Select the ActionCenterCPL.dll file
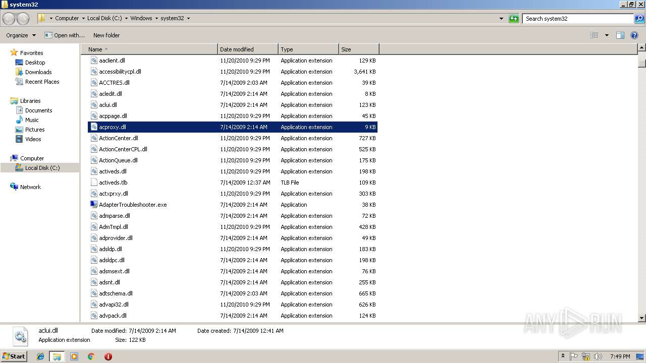Viewport: 646px width, 363px height. [x=233, y=149]
